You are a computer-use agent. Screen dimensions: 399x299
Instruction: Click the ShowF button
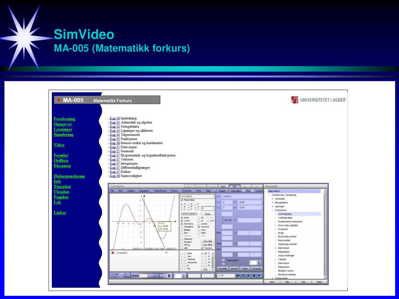point(234,269)
